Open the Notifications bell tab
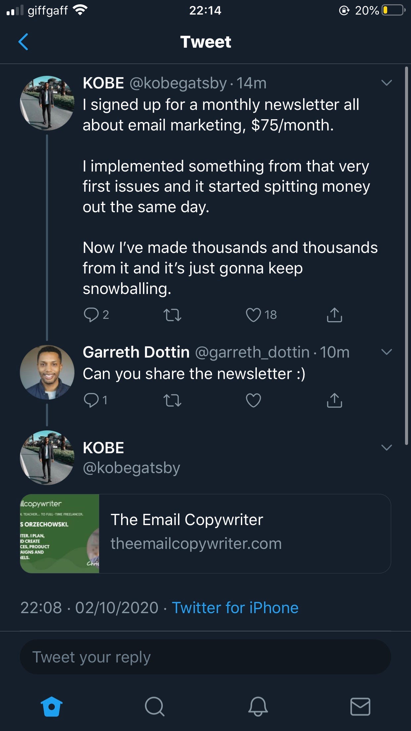411x731 pixels. pos(258,707)
